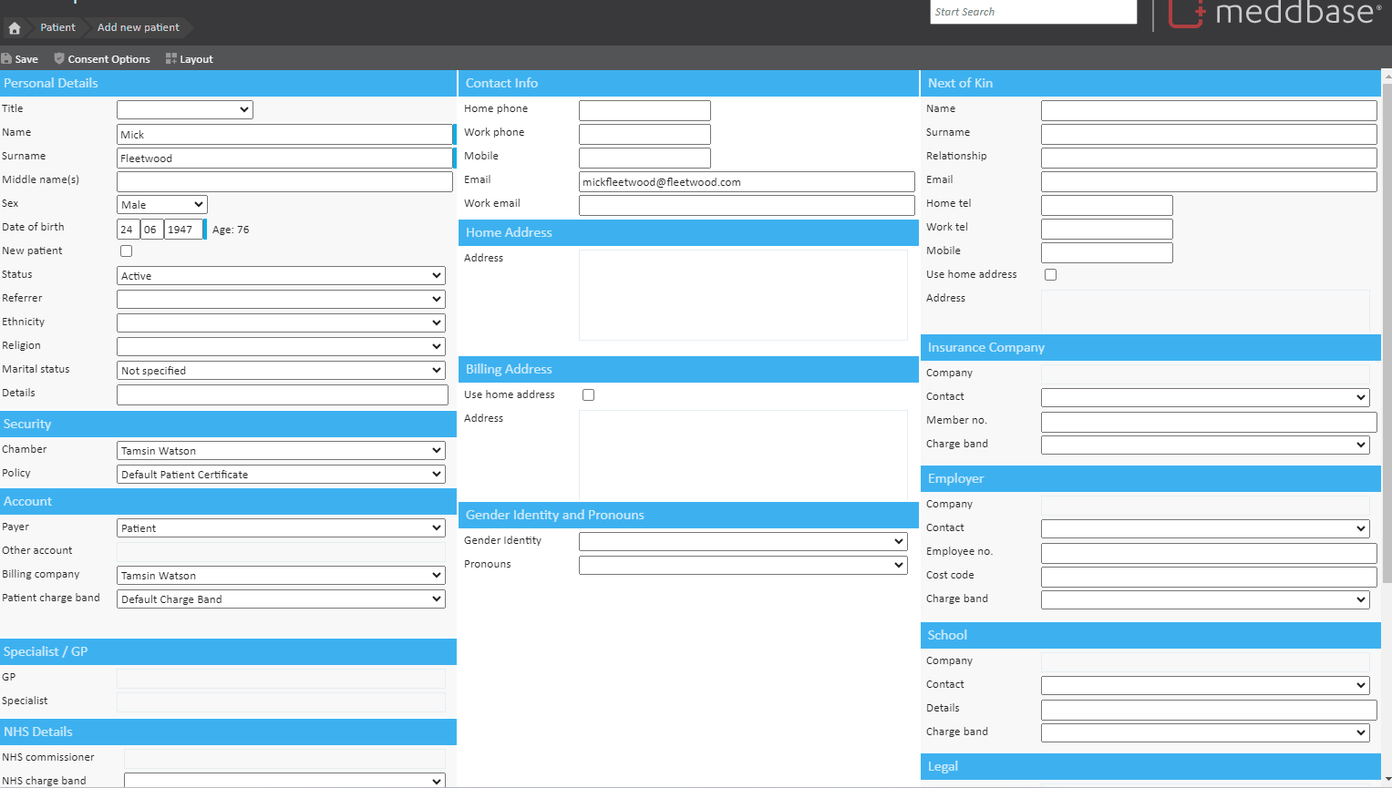The image size is (1392, 788).
Task: Open the Pronouns dropdown
Action: [x=742, y=566]
